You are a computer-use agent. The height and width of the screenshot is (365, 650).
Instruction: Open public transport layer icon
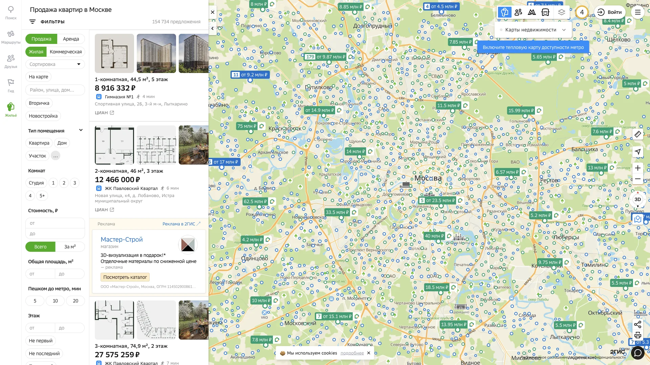545,12
